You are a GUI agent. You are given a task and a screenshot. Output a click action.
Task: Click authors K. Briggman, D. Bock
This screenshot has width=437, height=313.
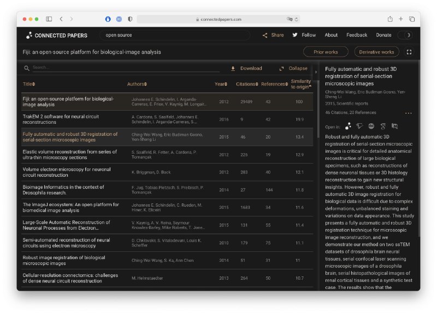(151, 172)
